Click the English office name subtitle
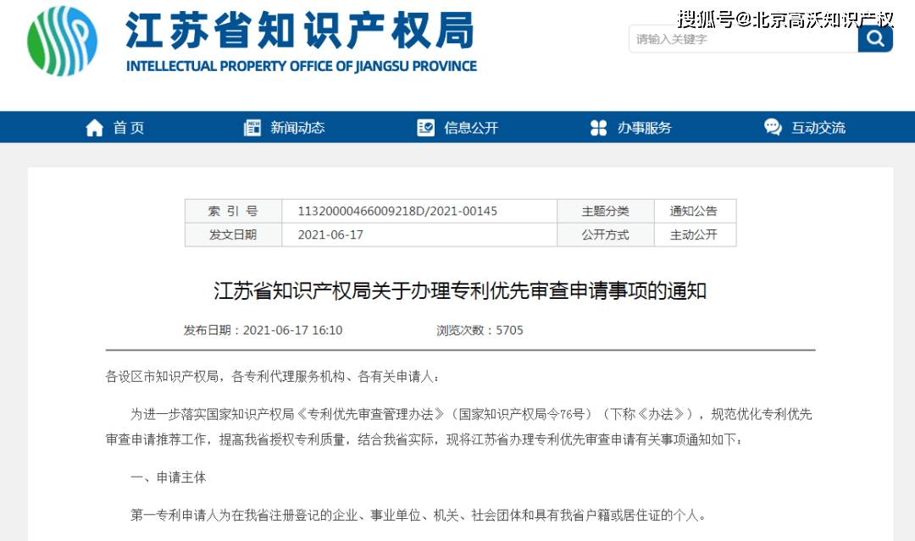This screenshot has width=915, height=541. 302,66
